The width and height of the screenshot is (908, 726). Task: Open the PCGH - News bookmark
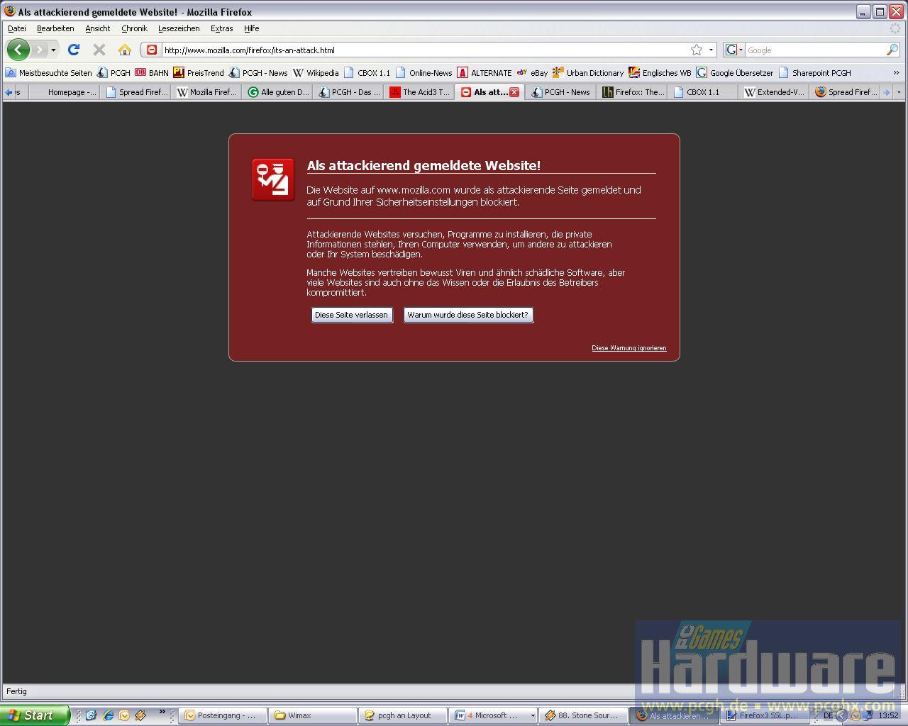[258, 72]
